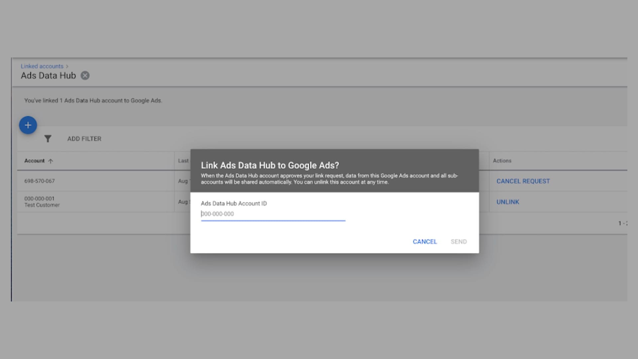Click the Test Customer label
Viewport: 638px width, 359px height.
pos(42,205)
